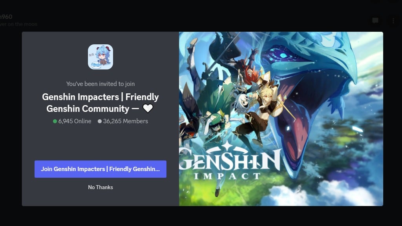Click the "You've been invited to join" text
This screenshot has height=226, width=402.
(x=100, y=84)
